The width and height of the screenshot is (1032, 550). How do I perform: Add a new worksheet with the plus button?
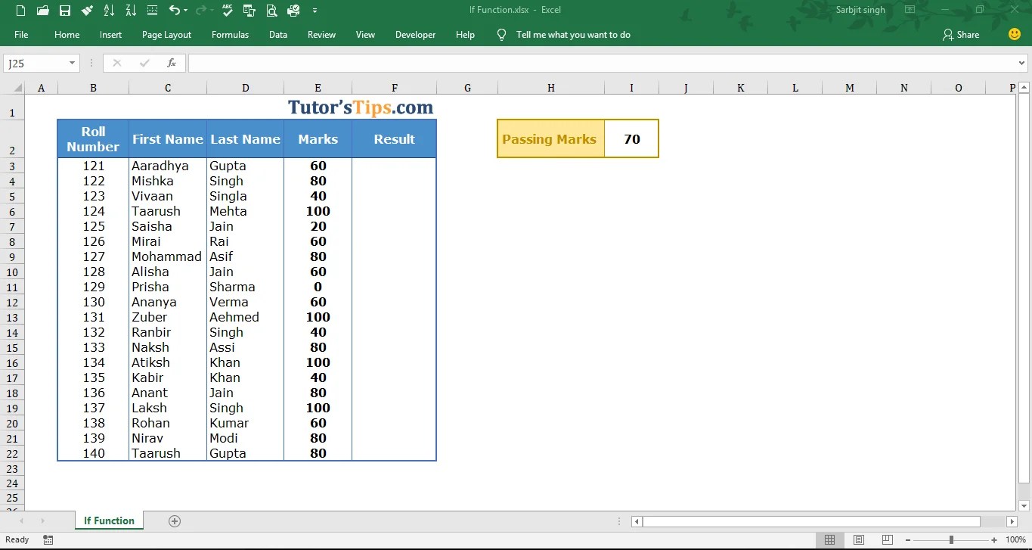click(175, 520)
